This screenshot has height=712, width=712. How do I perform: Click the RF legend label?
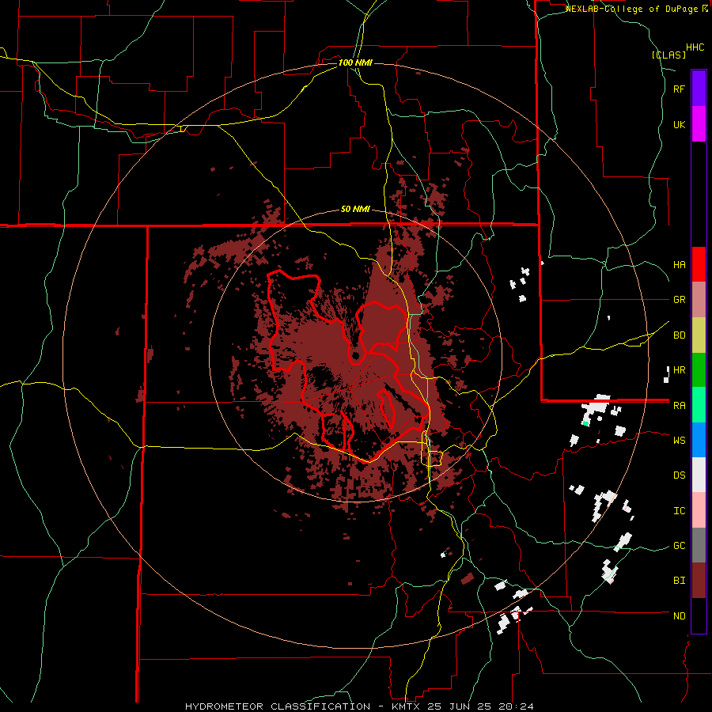(x=680, y=89)
